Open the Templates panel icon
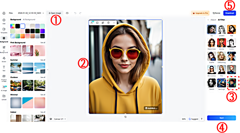Image resolution: width=240 pixels, height=133 pixels. coord(4,30)
